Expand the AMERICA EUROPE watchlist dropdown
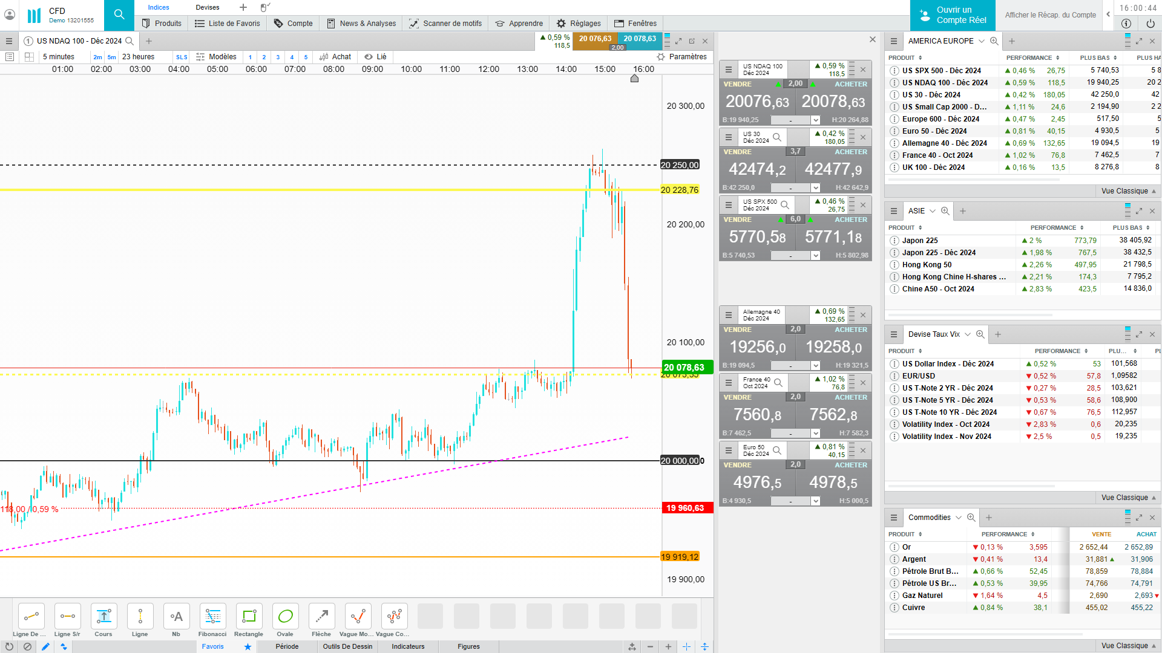Viewport: 1162px width, 653px height. coord(982,41)
